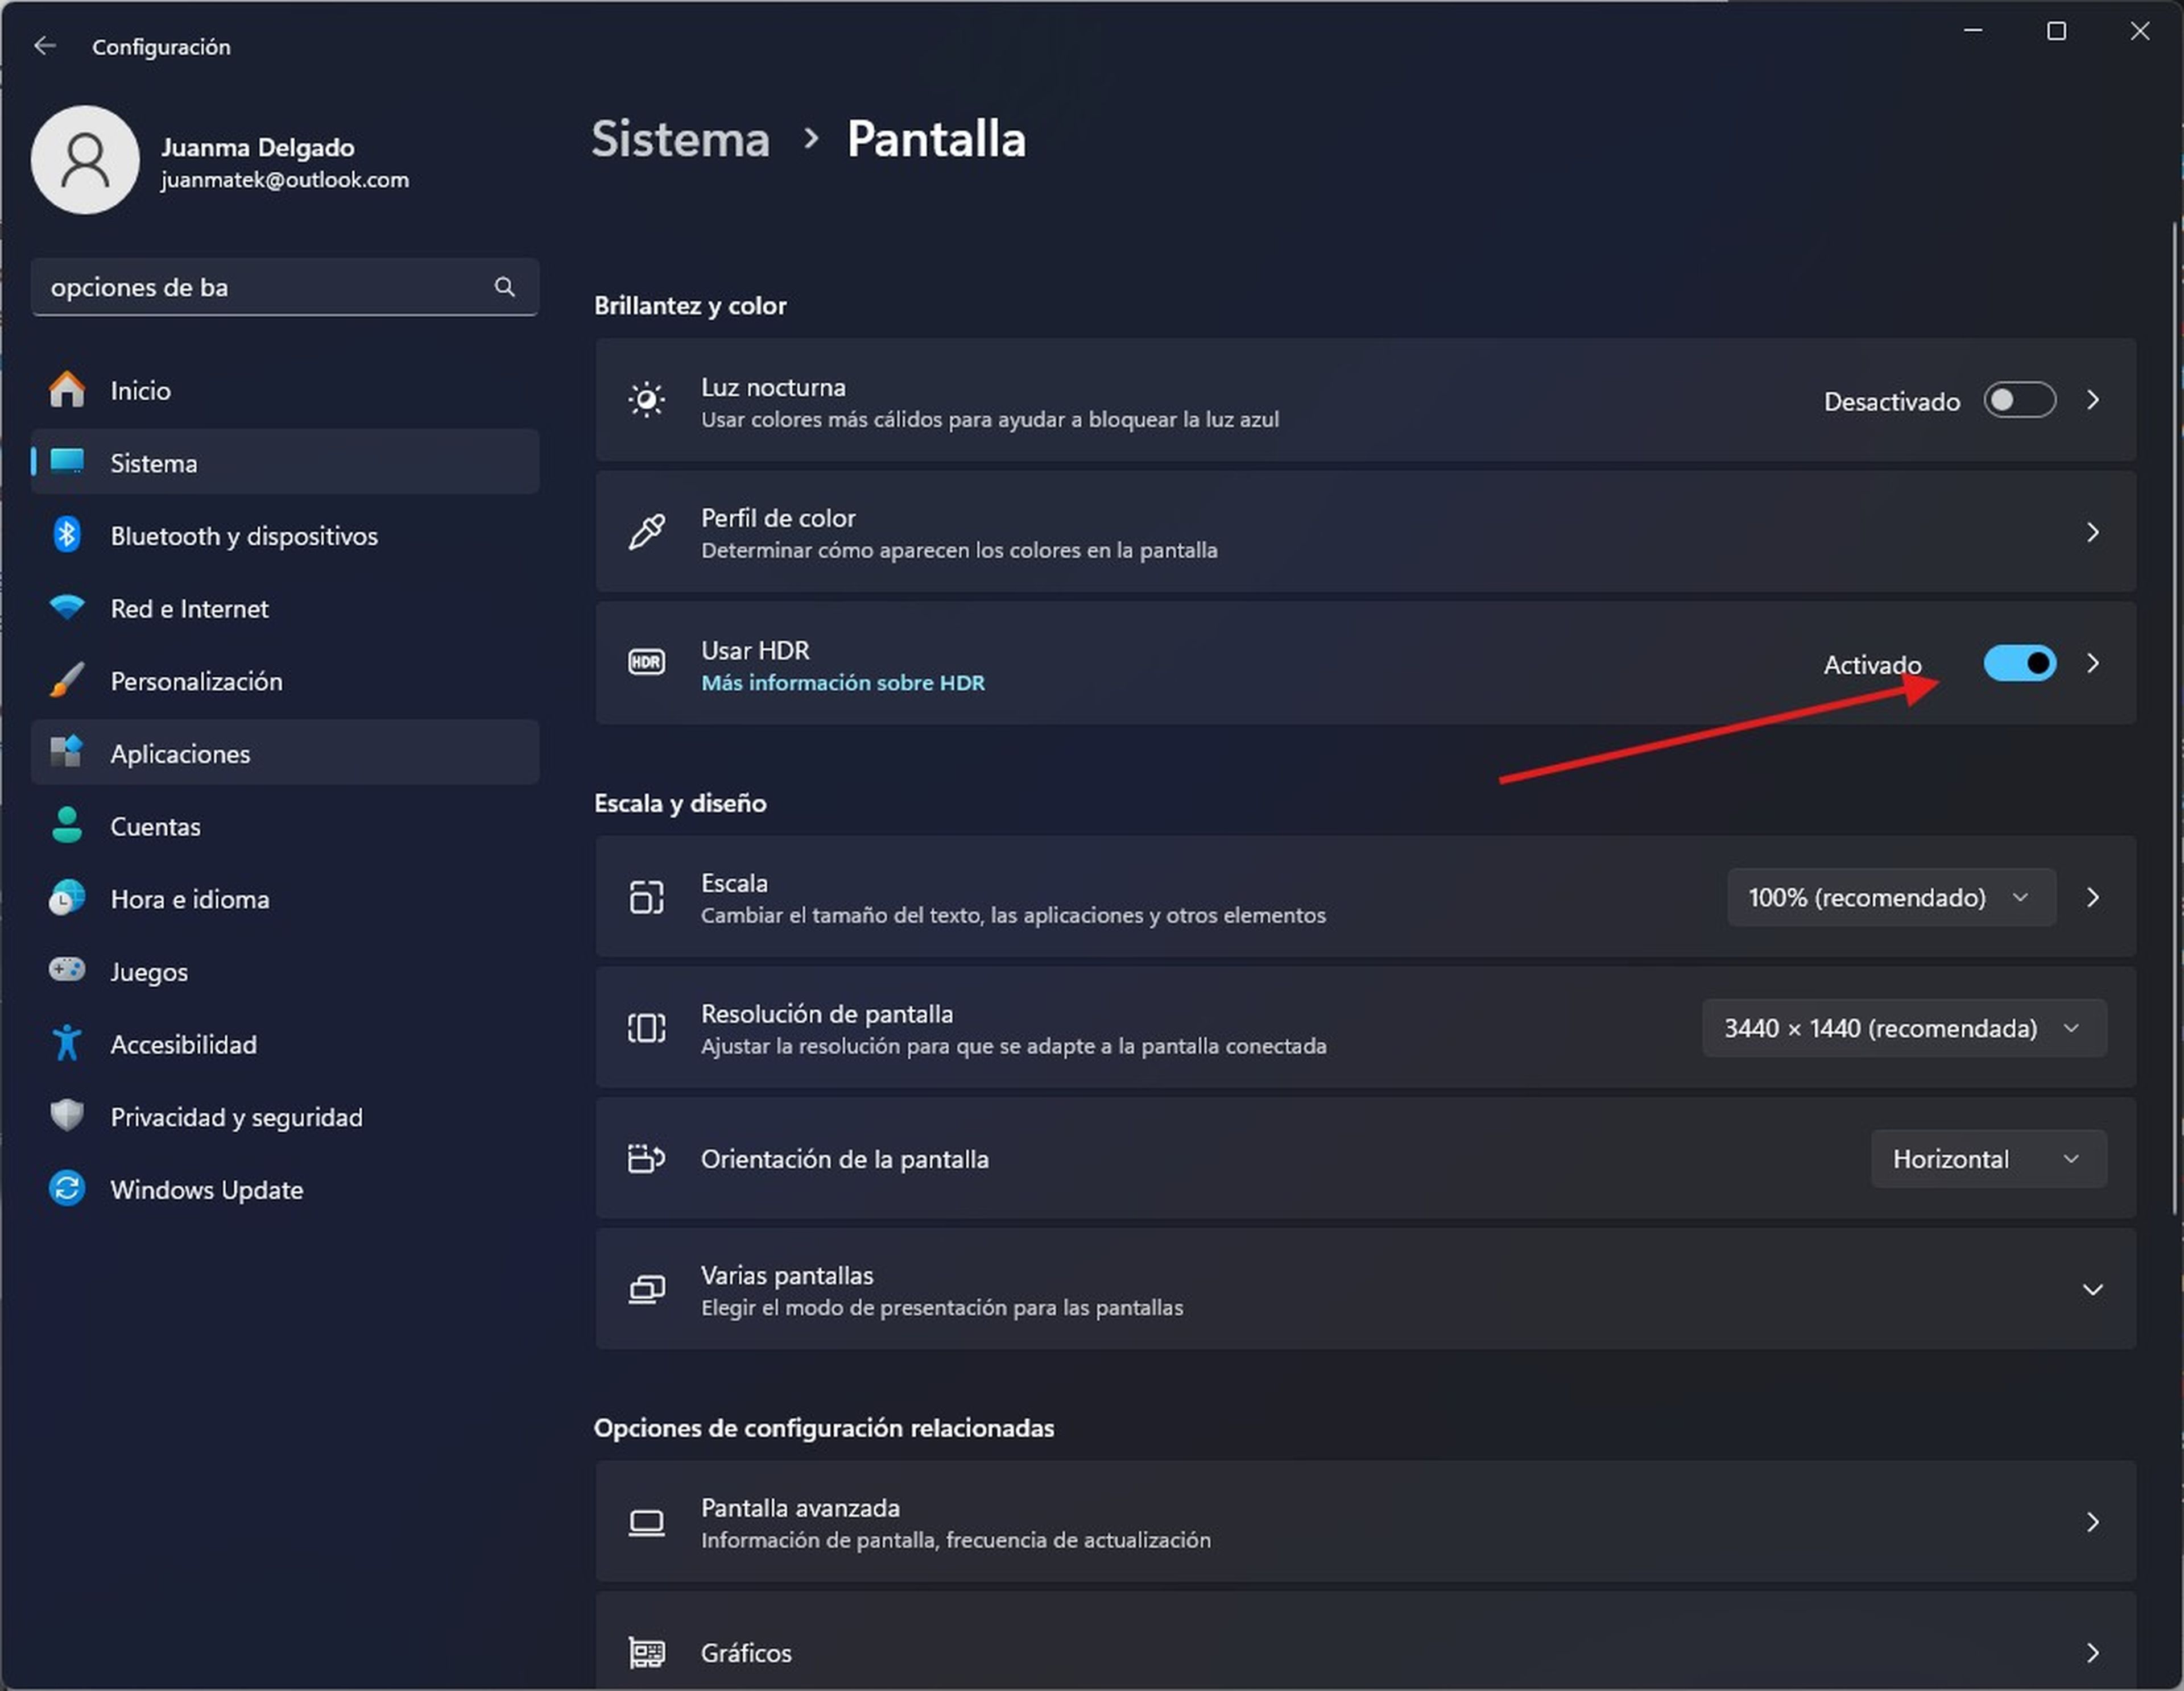
Task: Turn off the Usar HDR toggle
Action: (2020, 663)
